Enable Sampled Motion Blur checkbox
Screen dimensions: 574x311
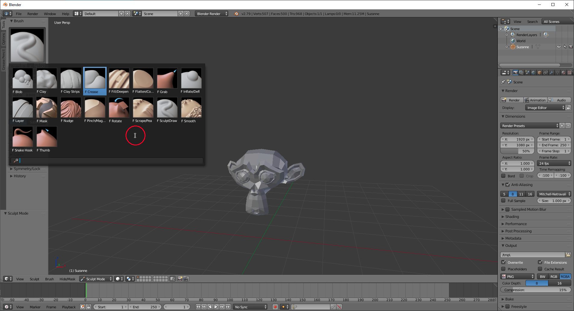[507, 209]
